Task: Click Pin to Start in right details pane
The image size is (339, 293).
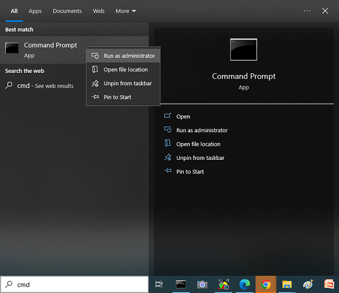Action: [190, 172]
